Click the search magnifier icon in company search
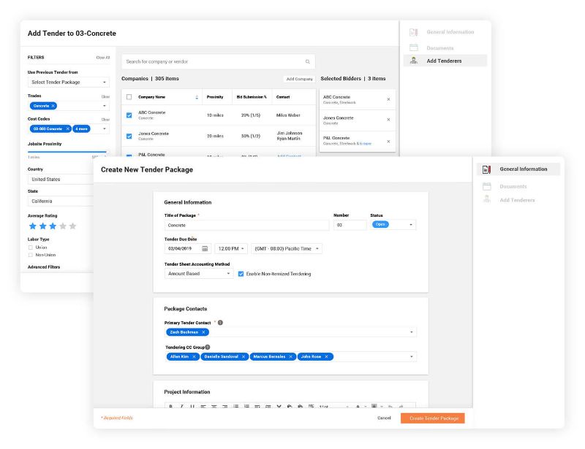This screenshot has width=585, height=449. (307, 62)
